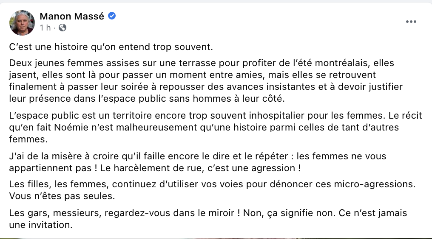This screenshot has width=432, height=239.
Task: Click the phrase "Non, ça signifie non."
Action: tap(289, 213)
